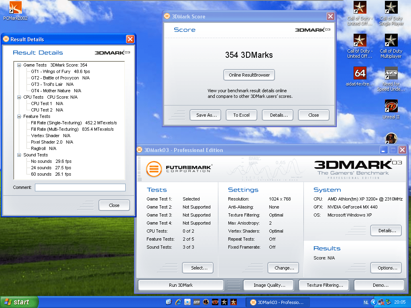Open Internet Explorer from quick launch
This screenshot has width=411, height=308.
coord(178,302)
